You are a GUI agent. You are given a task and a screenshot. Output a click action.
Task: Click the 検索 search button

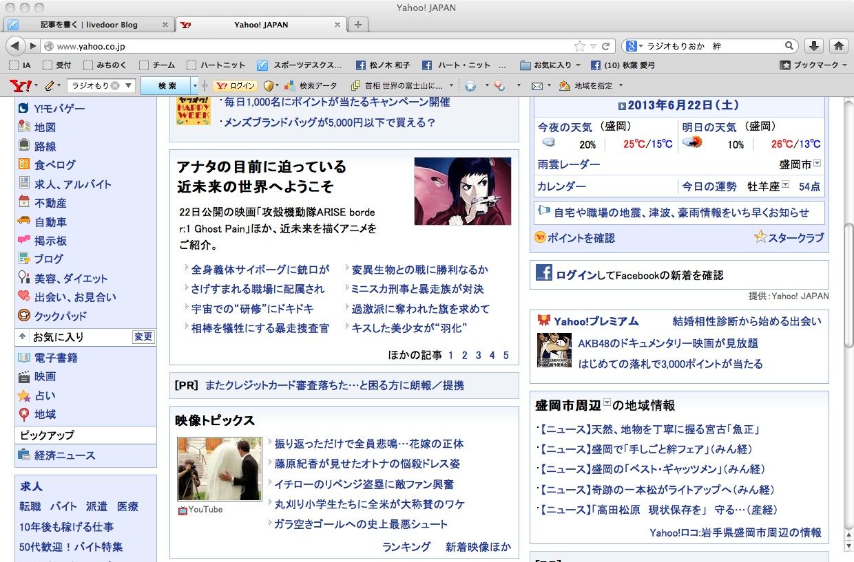[167, 86]
